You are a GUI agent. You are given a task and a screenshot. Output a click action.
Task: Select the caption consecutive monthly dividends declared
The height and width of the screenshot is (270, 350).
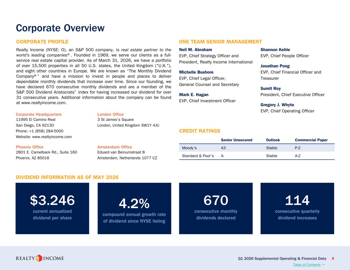pos(216,214)
